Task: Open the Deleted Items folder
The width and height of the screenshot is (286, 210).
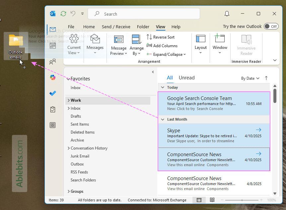Action: [82, 132]
